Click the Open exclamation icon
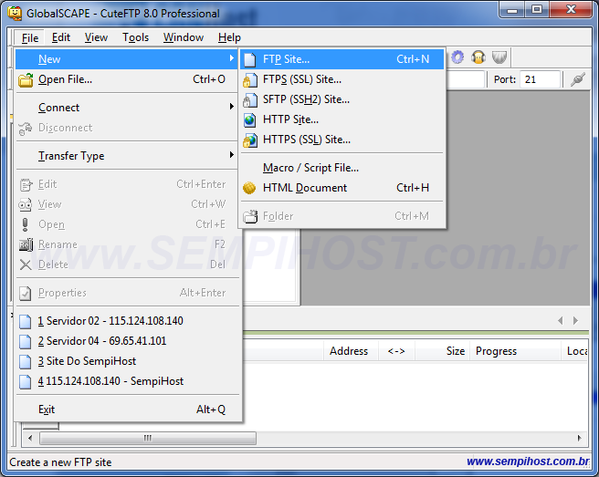 coord(25,224)
